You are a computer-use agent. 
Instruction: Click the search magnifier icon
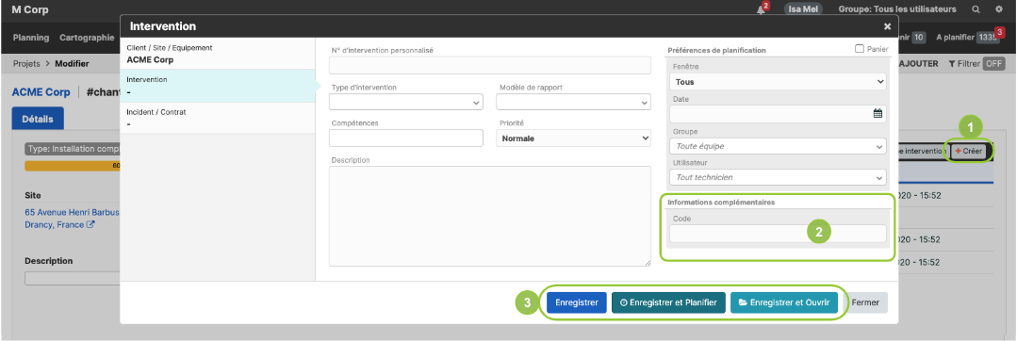click(x=976, y=9)
